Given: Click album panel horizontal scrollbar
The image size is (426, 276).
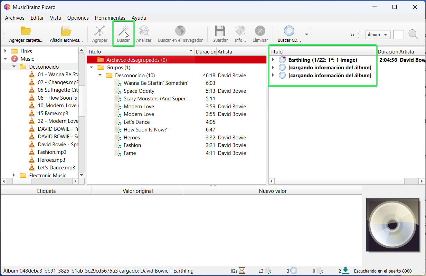Looking at the screenshot, I should point(347,181).
